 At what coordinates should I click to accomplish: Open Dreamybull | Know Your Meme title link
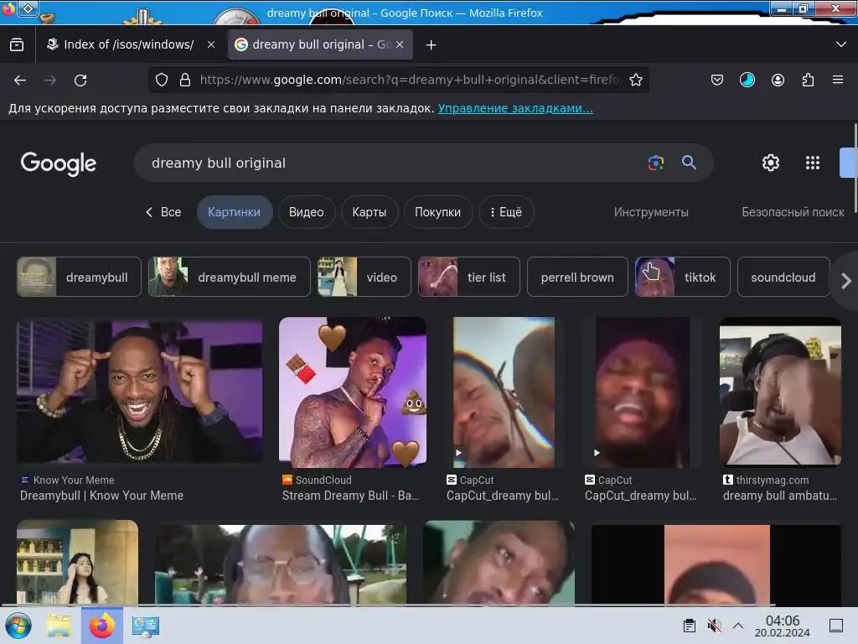[x=101, y=496]
